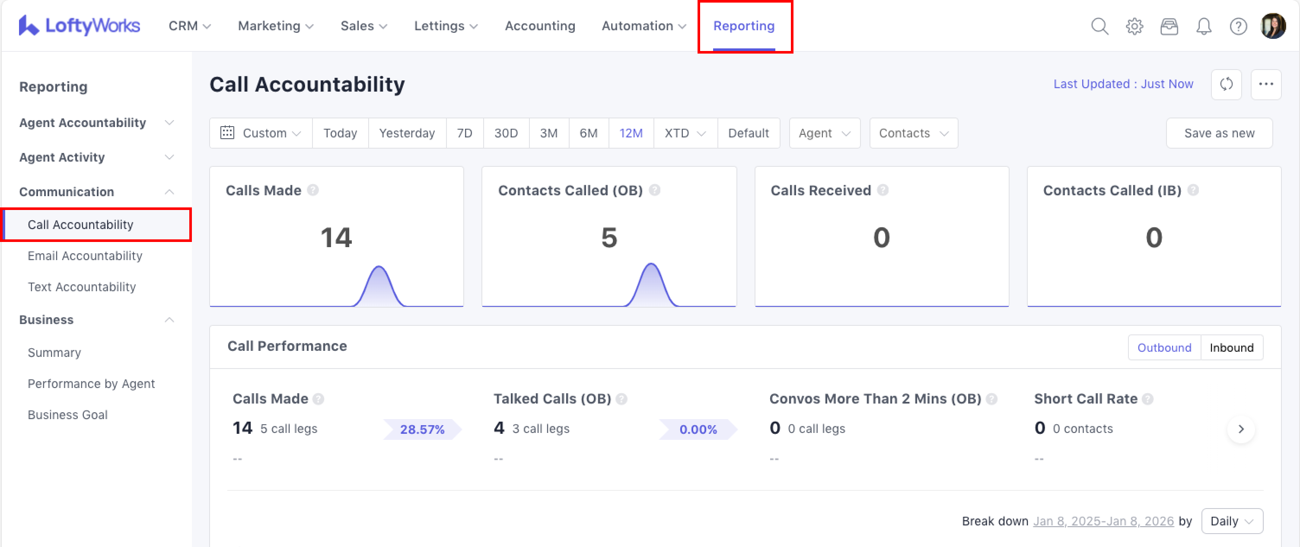Open Email Accountability in the sidebar

85,256
